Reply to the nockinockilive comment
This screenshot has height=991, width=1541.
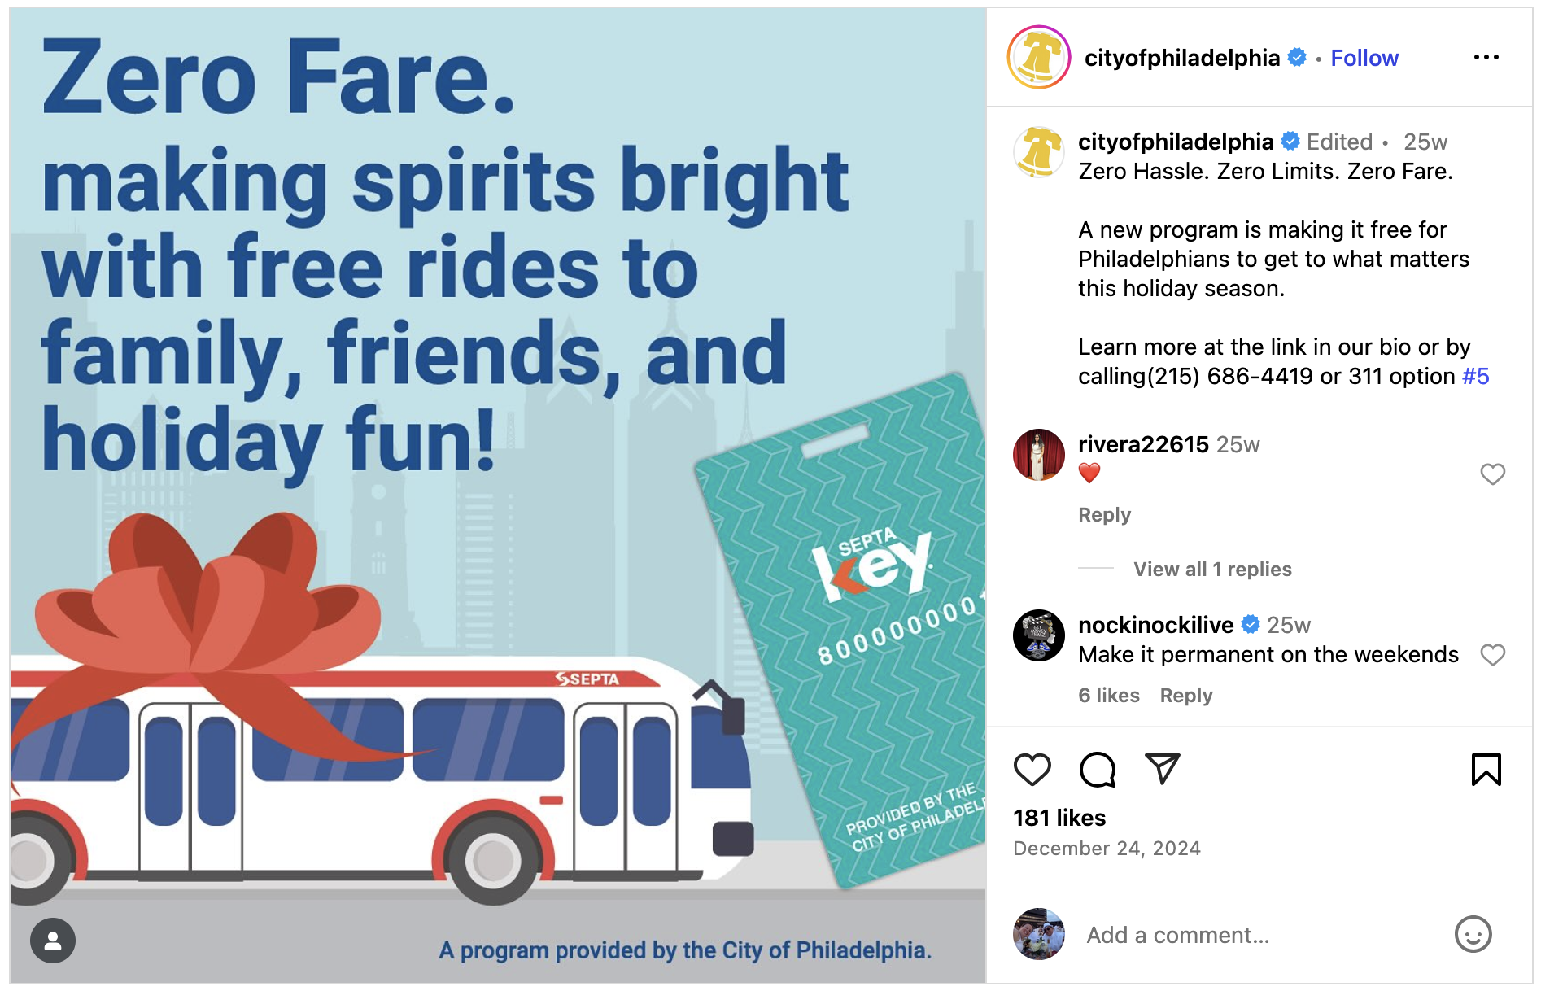click(1185, 696)
